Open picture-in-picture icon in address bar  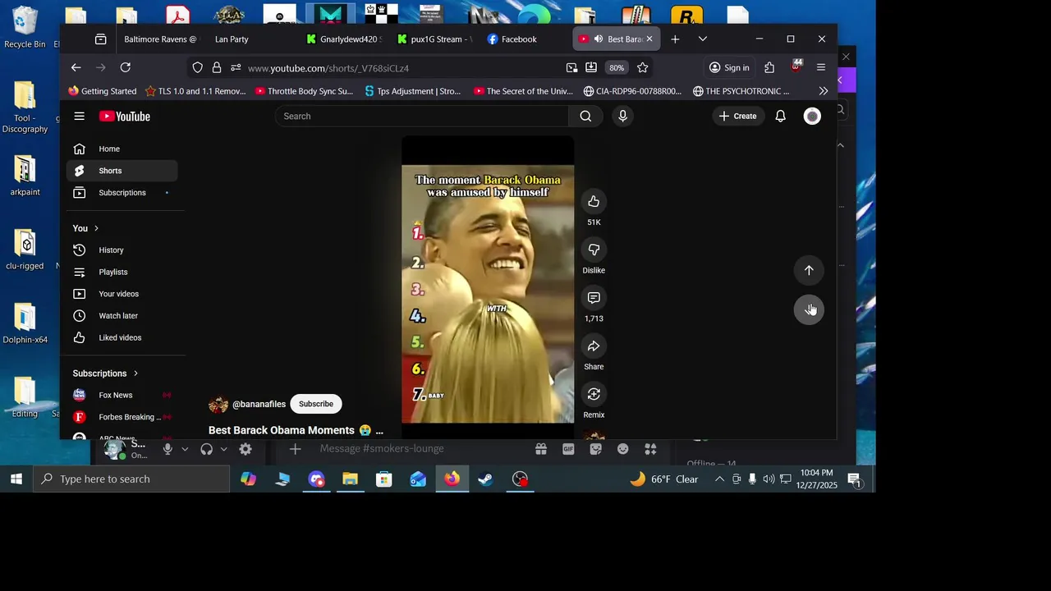pos(571,67)
